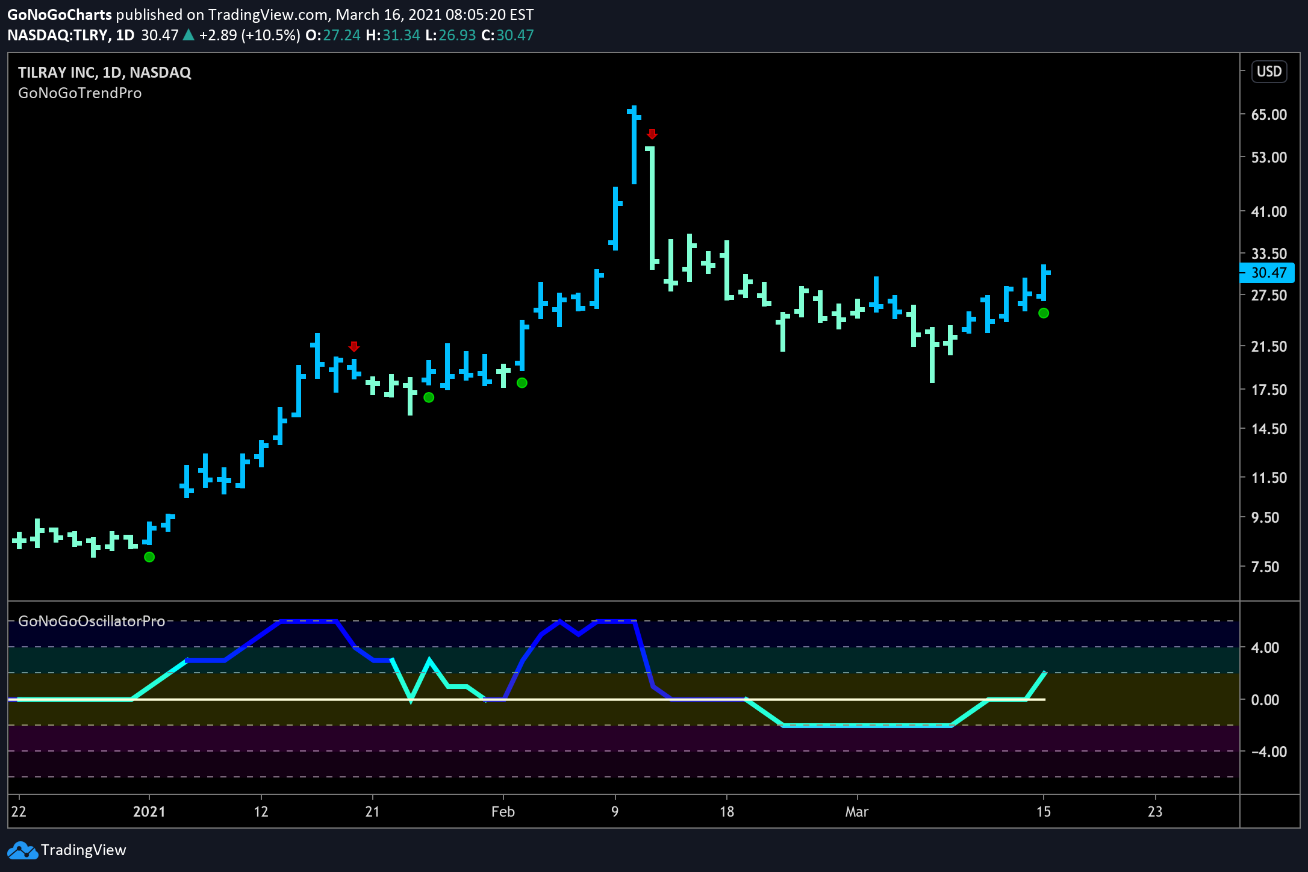The height and width of the screenshot is (872, 1308).
Task: Click the 21 date label on time axis
Action: [373, 812]
